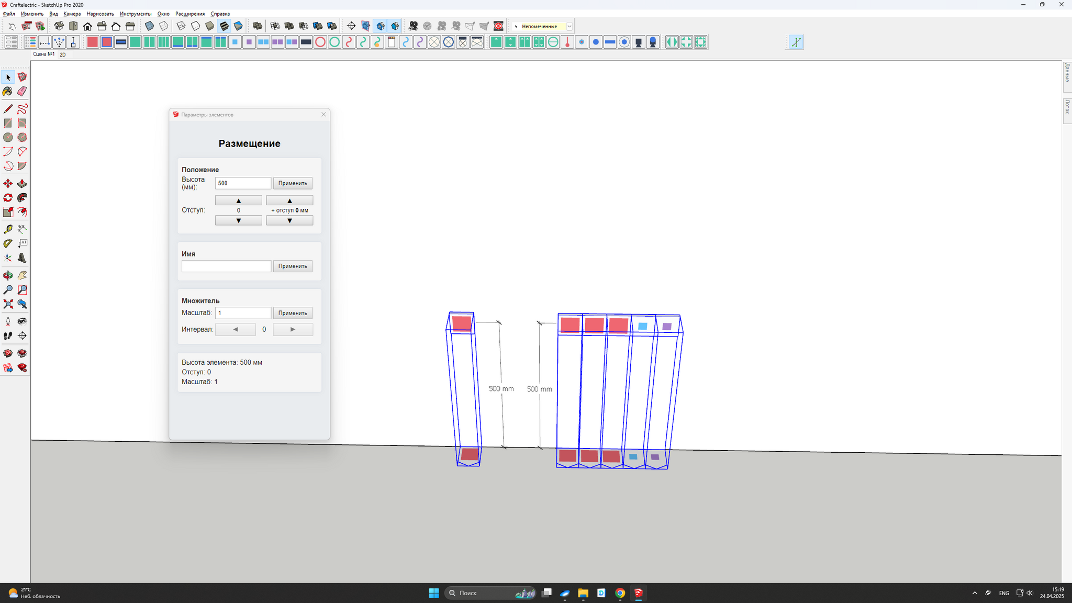Viewport: 1072px width, 603px height.
Task: Click the Имя text input field
Action: point(226,266)
